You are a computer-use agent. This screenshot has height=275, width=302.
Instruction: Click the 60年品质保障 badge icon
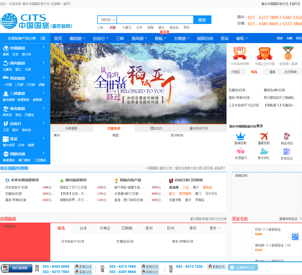[240, 53]
